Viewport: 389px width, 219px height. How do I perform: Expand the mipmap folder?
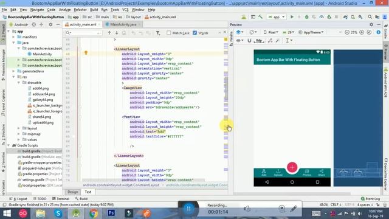[x=19, y=134]
